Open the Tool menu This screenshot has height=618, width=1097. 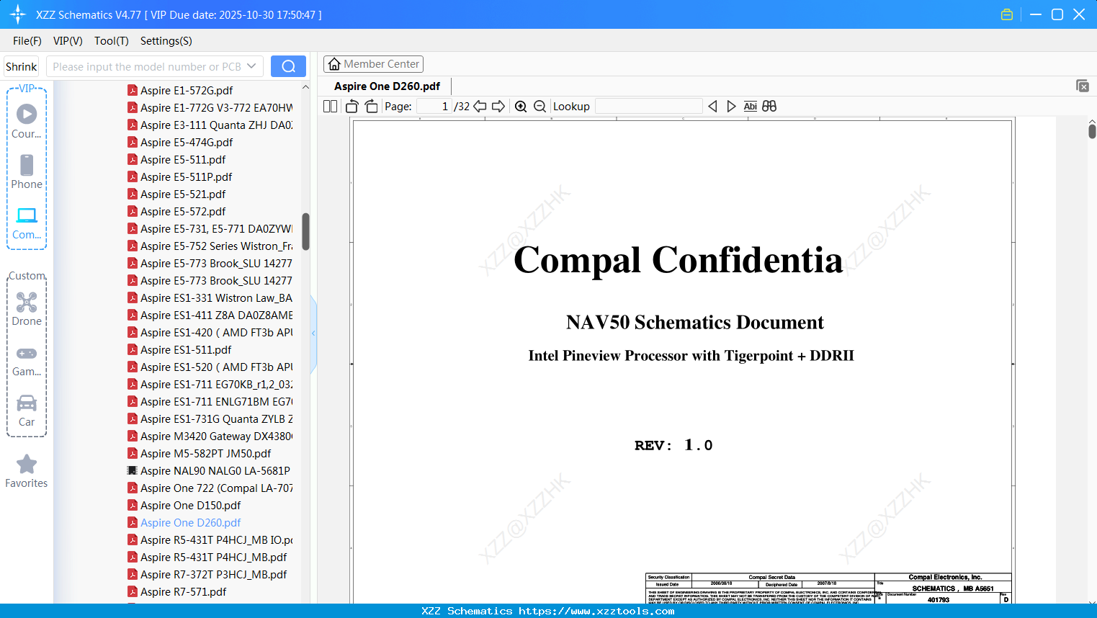[x=112, y=41]
